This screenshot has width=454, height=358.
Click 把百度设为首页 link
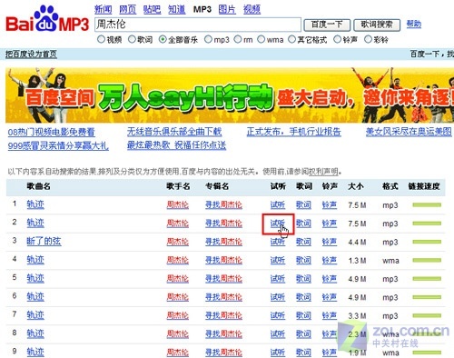(31, 55)
